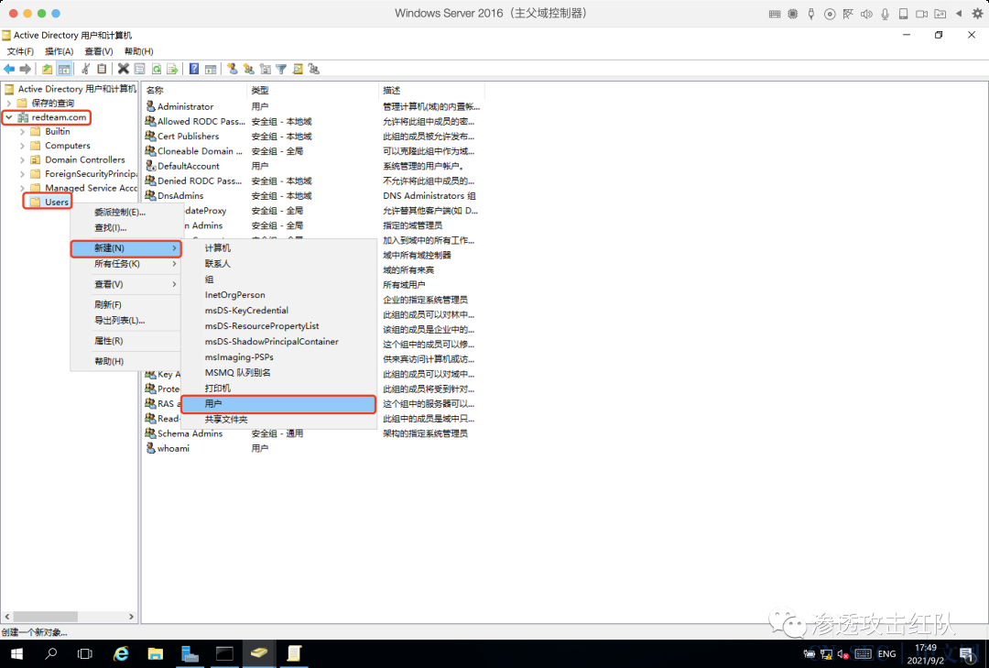989x668 pixels.
Task: Click add to group toolbar icon
Action: [313, 69]
